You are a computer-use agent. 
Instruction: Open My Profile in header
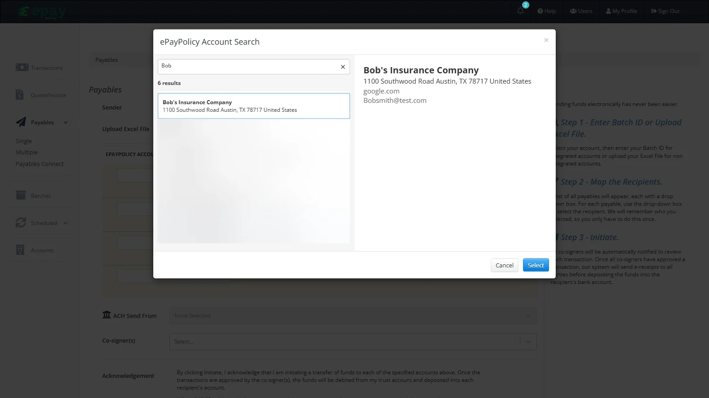(622, 11)
